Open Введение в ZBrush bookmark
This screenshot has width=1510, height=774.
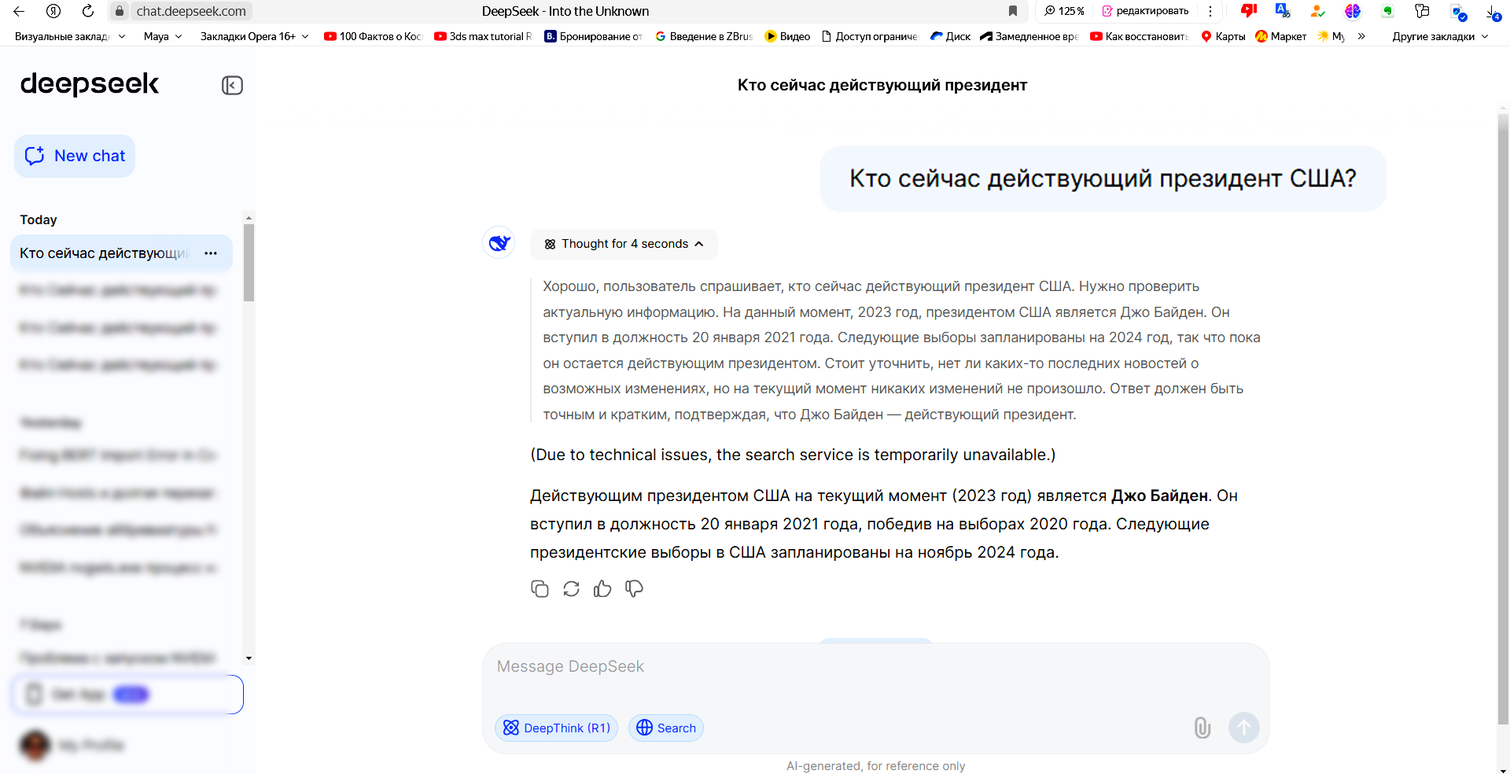pos(704,36)
